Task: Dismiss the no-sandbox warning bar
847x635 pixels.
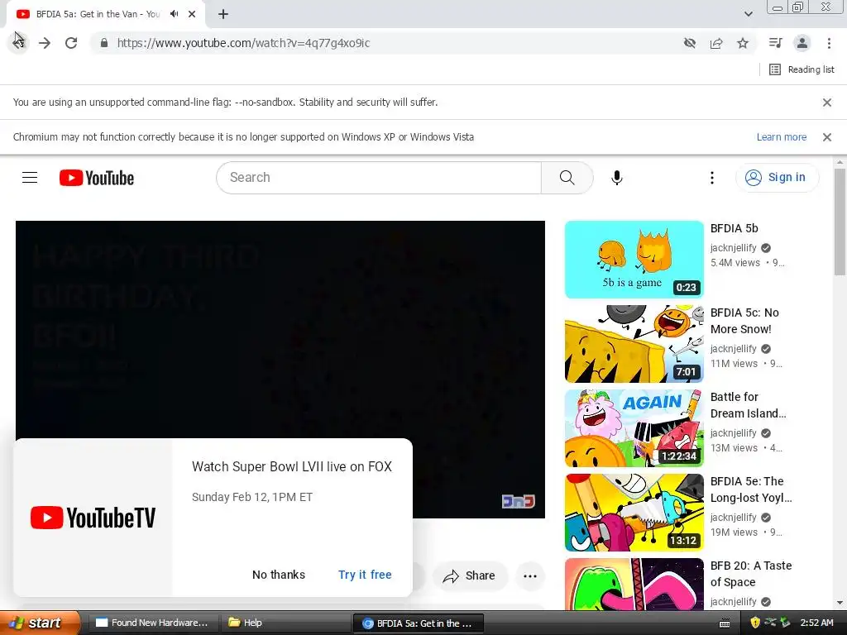Action: [827, 102]
